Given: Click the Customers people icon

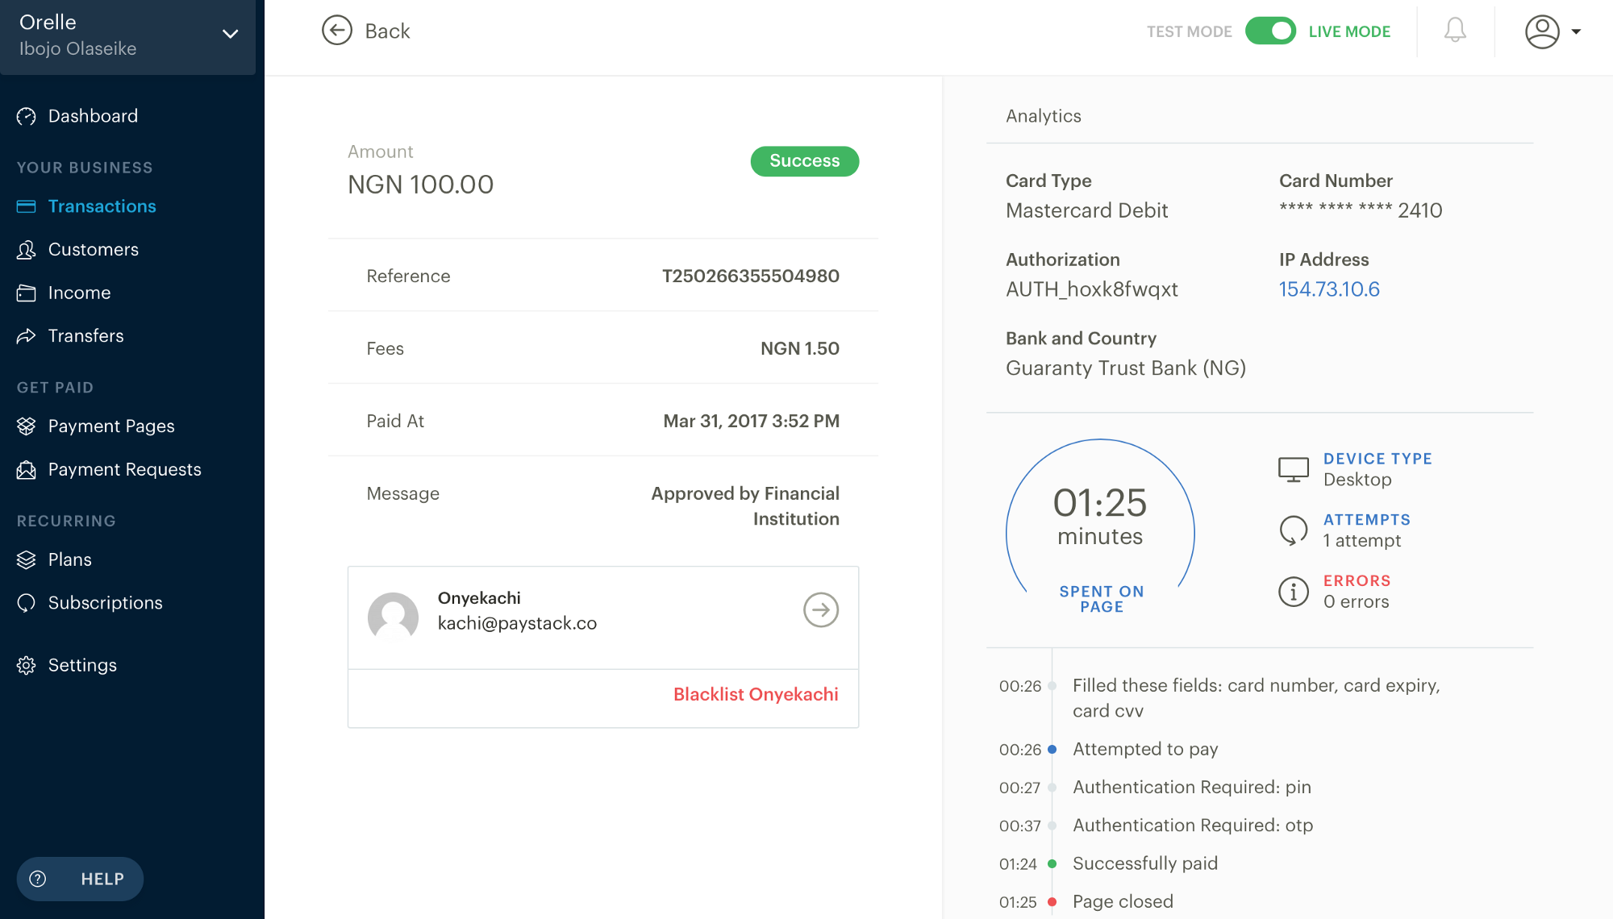Looking at the screenshot, I should click(x=26, y=250).
